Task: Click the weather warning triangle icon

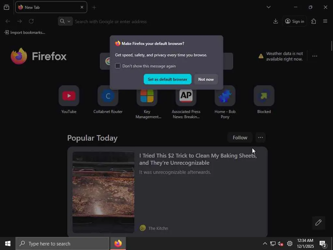Action: coord(261,56)
